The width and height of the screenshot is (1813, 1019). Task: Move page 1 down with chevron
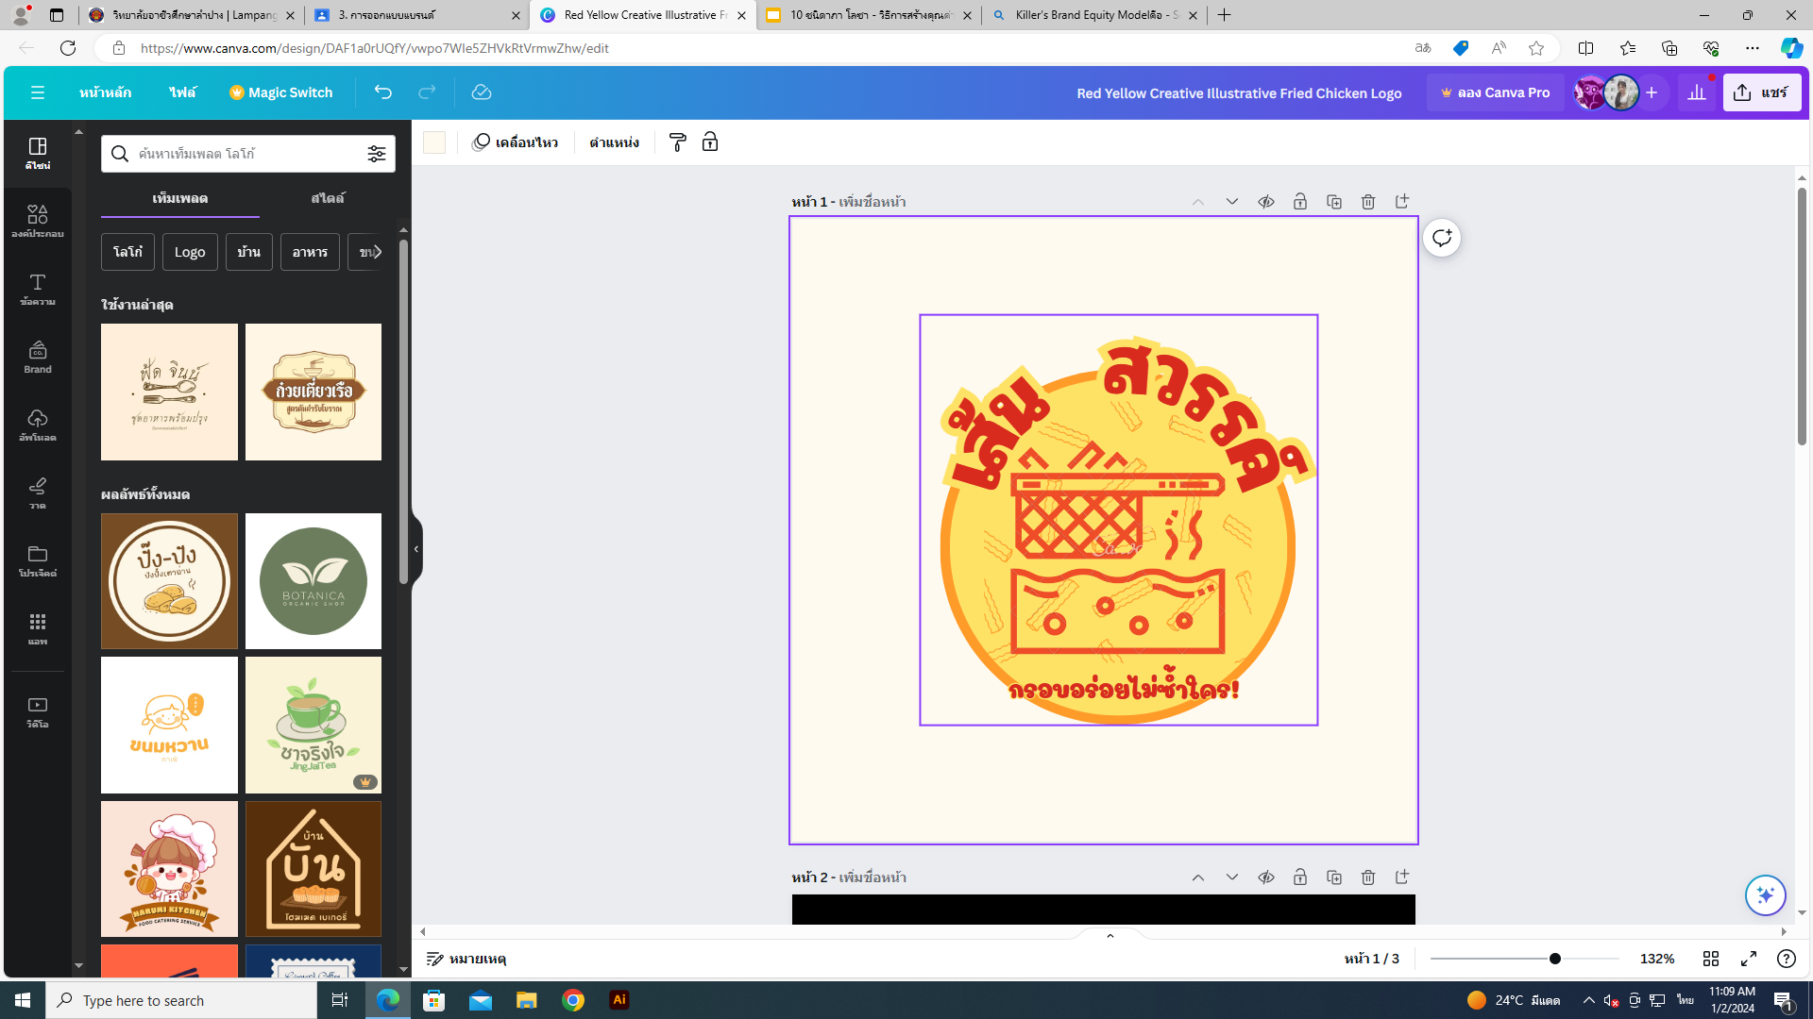(x=1231, y=202)
